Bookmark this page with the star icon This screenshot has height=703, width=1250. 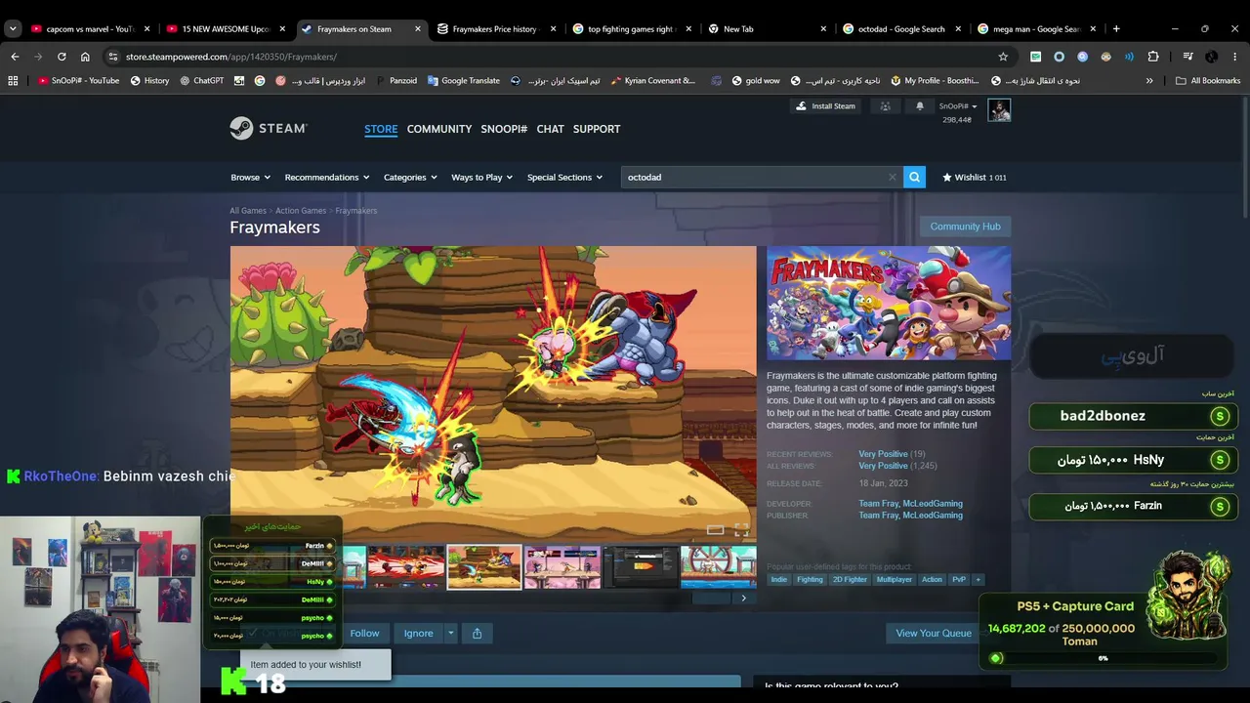tap(1003, 57)
